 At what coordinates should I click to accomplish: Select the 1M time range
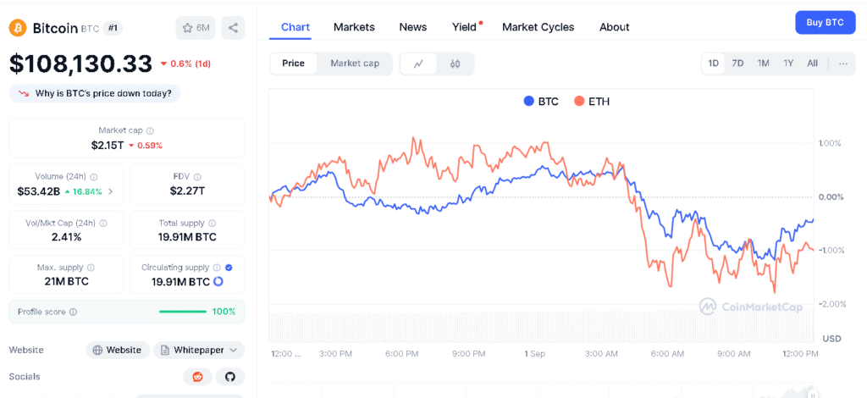[x=764, y=64]
